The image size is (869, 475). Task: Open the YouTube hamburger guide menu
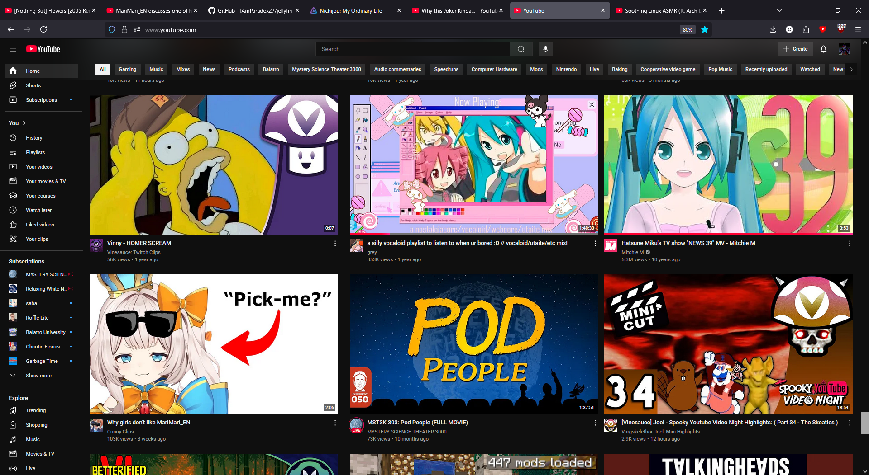13,49
